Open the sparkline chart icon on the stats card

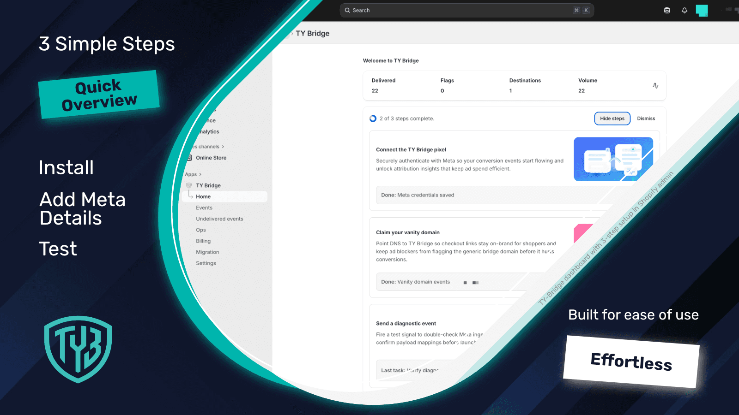click(x=655, y=86)
